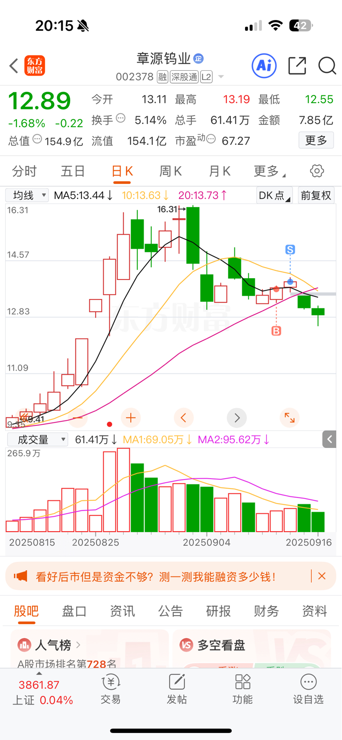Open the DK点 dropdown

(274, 195)
